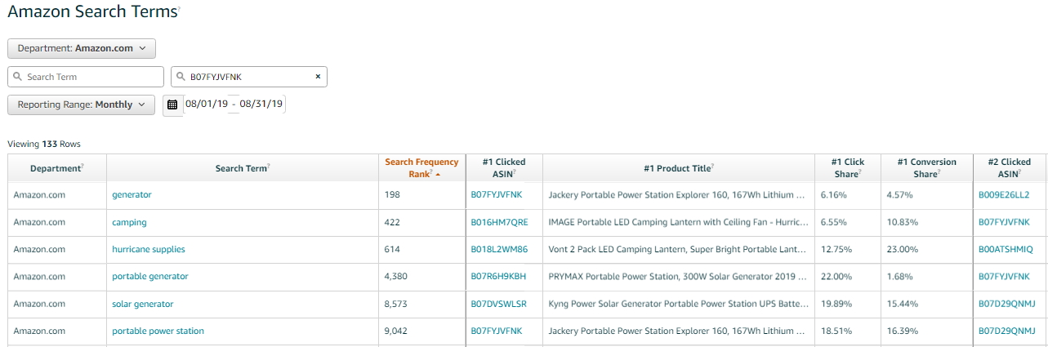
Task: Open the 'solar generator' search term link
Action: 143,304
